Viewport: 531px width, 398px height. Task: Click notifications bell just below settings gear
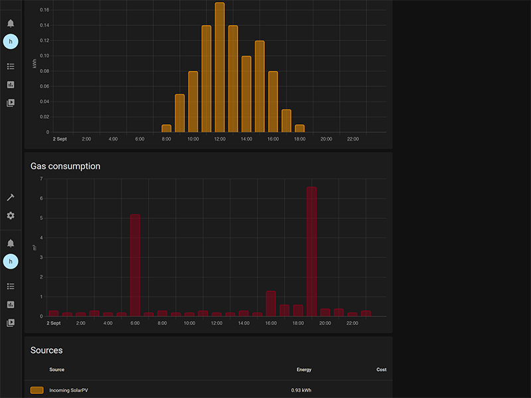pos(11,243)
